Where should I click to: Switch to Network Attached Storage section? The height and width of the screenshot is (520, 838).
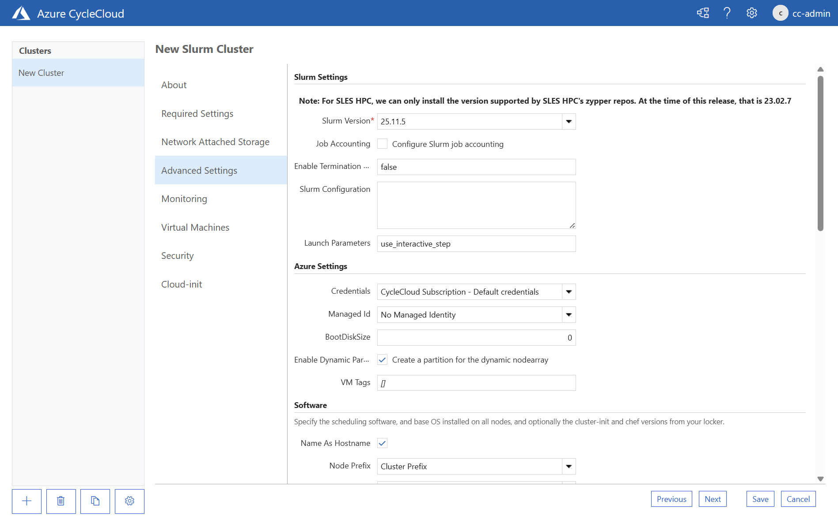pyautogui.click(x=221, y=142)
